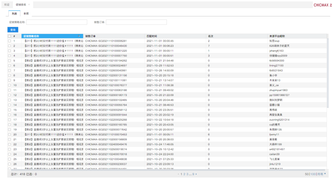Go to previous page with left arrow
The image size is (332, 179).
(178, 174)
